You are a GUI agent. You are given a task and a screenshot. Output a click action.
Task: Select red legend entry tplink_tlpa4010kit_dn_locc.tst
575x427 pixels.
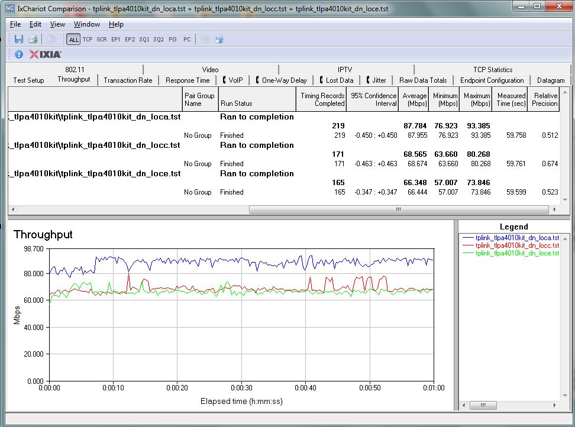click(x=511, y=245)
